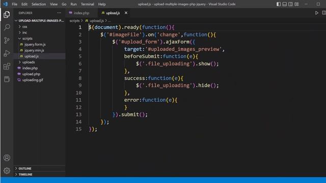Open the Help menu

[x=102, y=4]
